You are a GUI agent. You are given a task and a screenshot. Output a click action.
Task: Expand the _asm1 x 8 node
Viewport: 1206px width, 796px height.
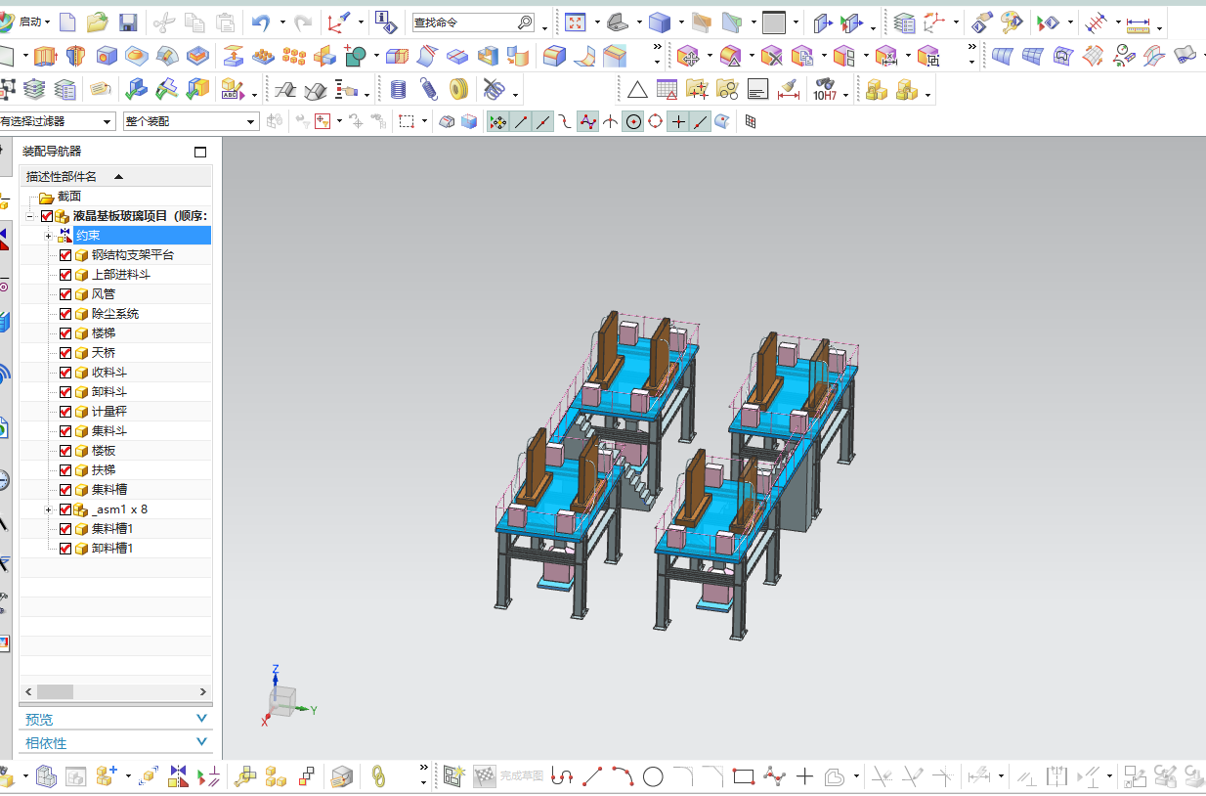[x=48, y=509]
